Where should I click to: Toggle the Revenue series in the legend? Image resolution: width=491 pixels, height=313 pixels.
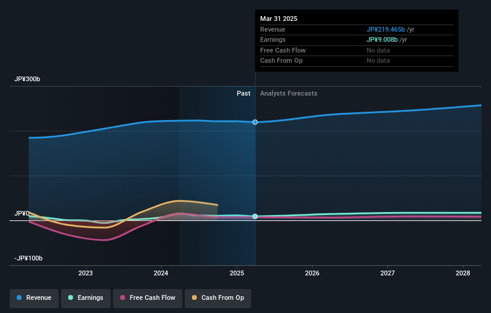coord(34,298)
